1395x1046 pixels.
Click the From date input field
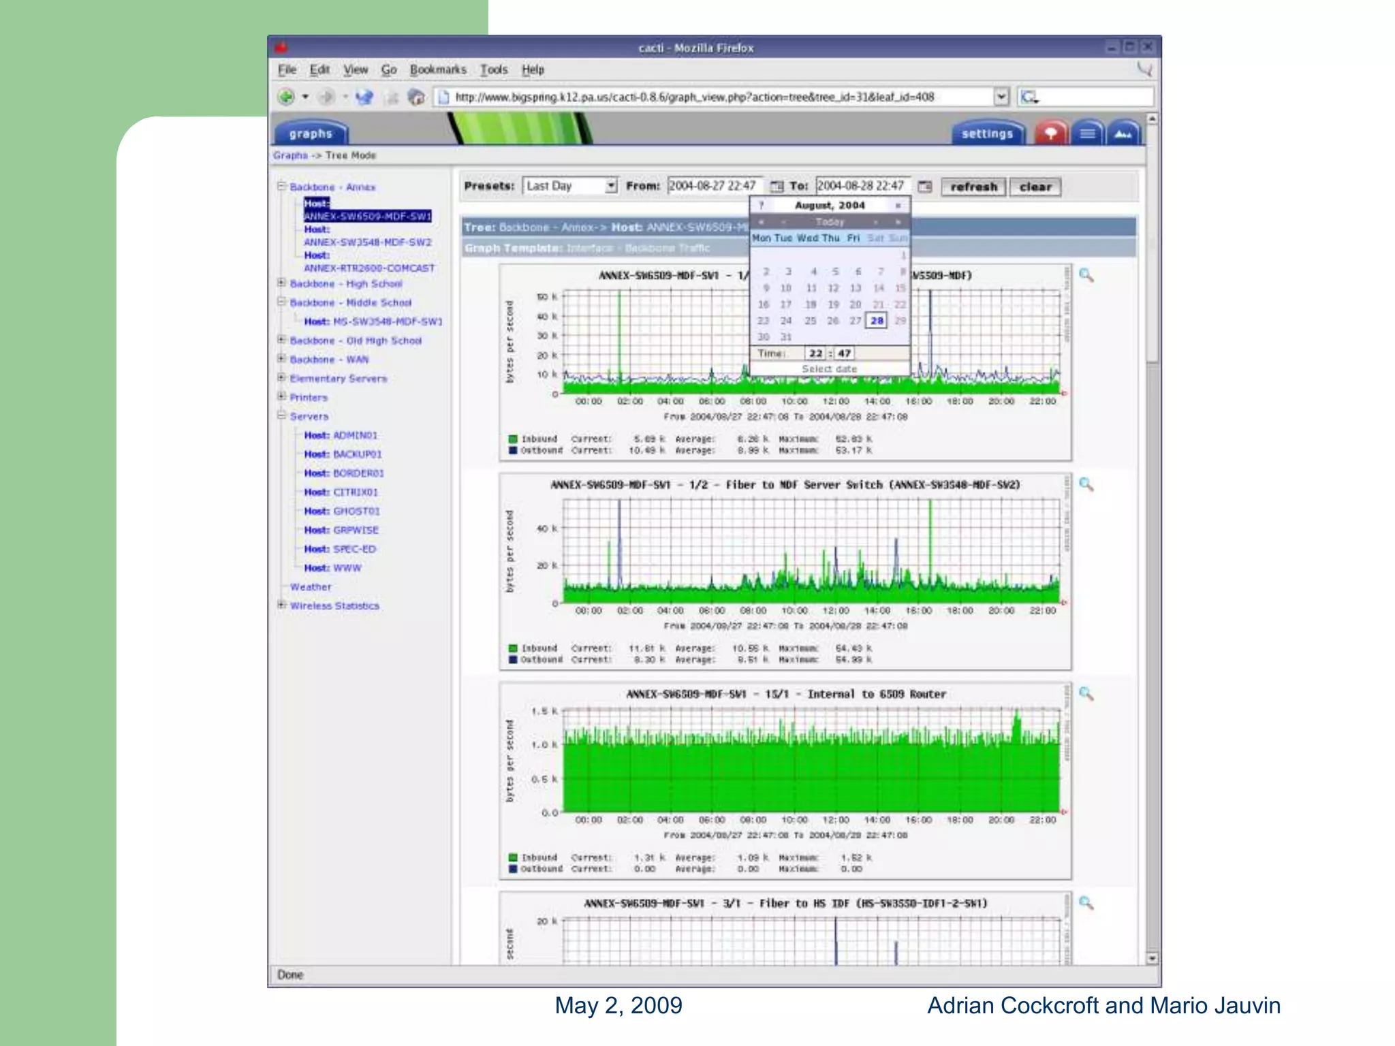[715, 185]
